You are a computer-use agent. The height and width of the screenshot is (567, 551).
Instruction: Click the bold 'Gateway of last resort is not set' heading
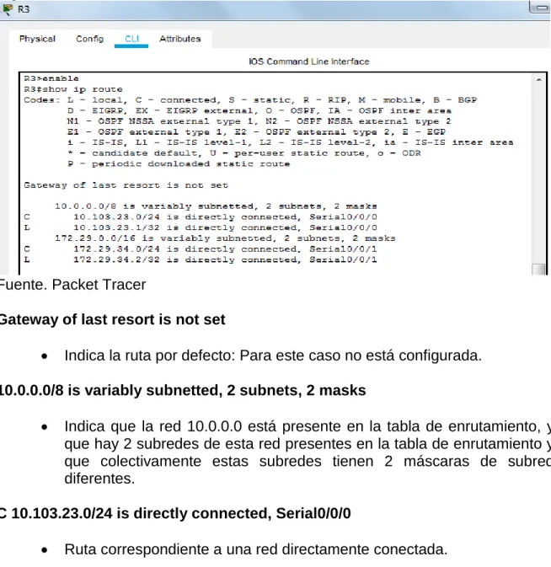point(112,319)
